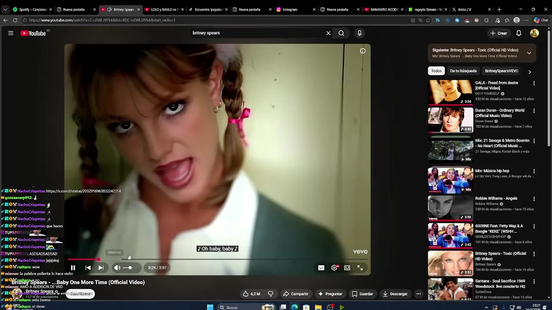The width and height of the screenshot is (552, 310).
Task: Download the video with Descargar
Action: coord(395,294)
